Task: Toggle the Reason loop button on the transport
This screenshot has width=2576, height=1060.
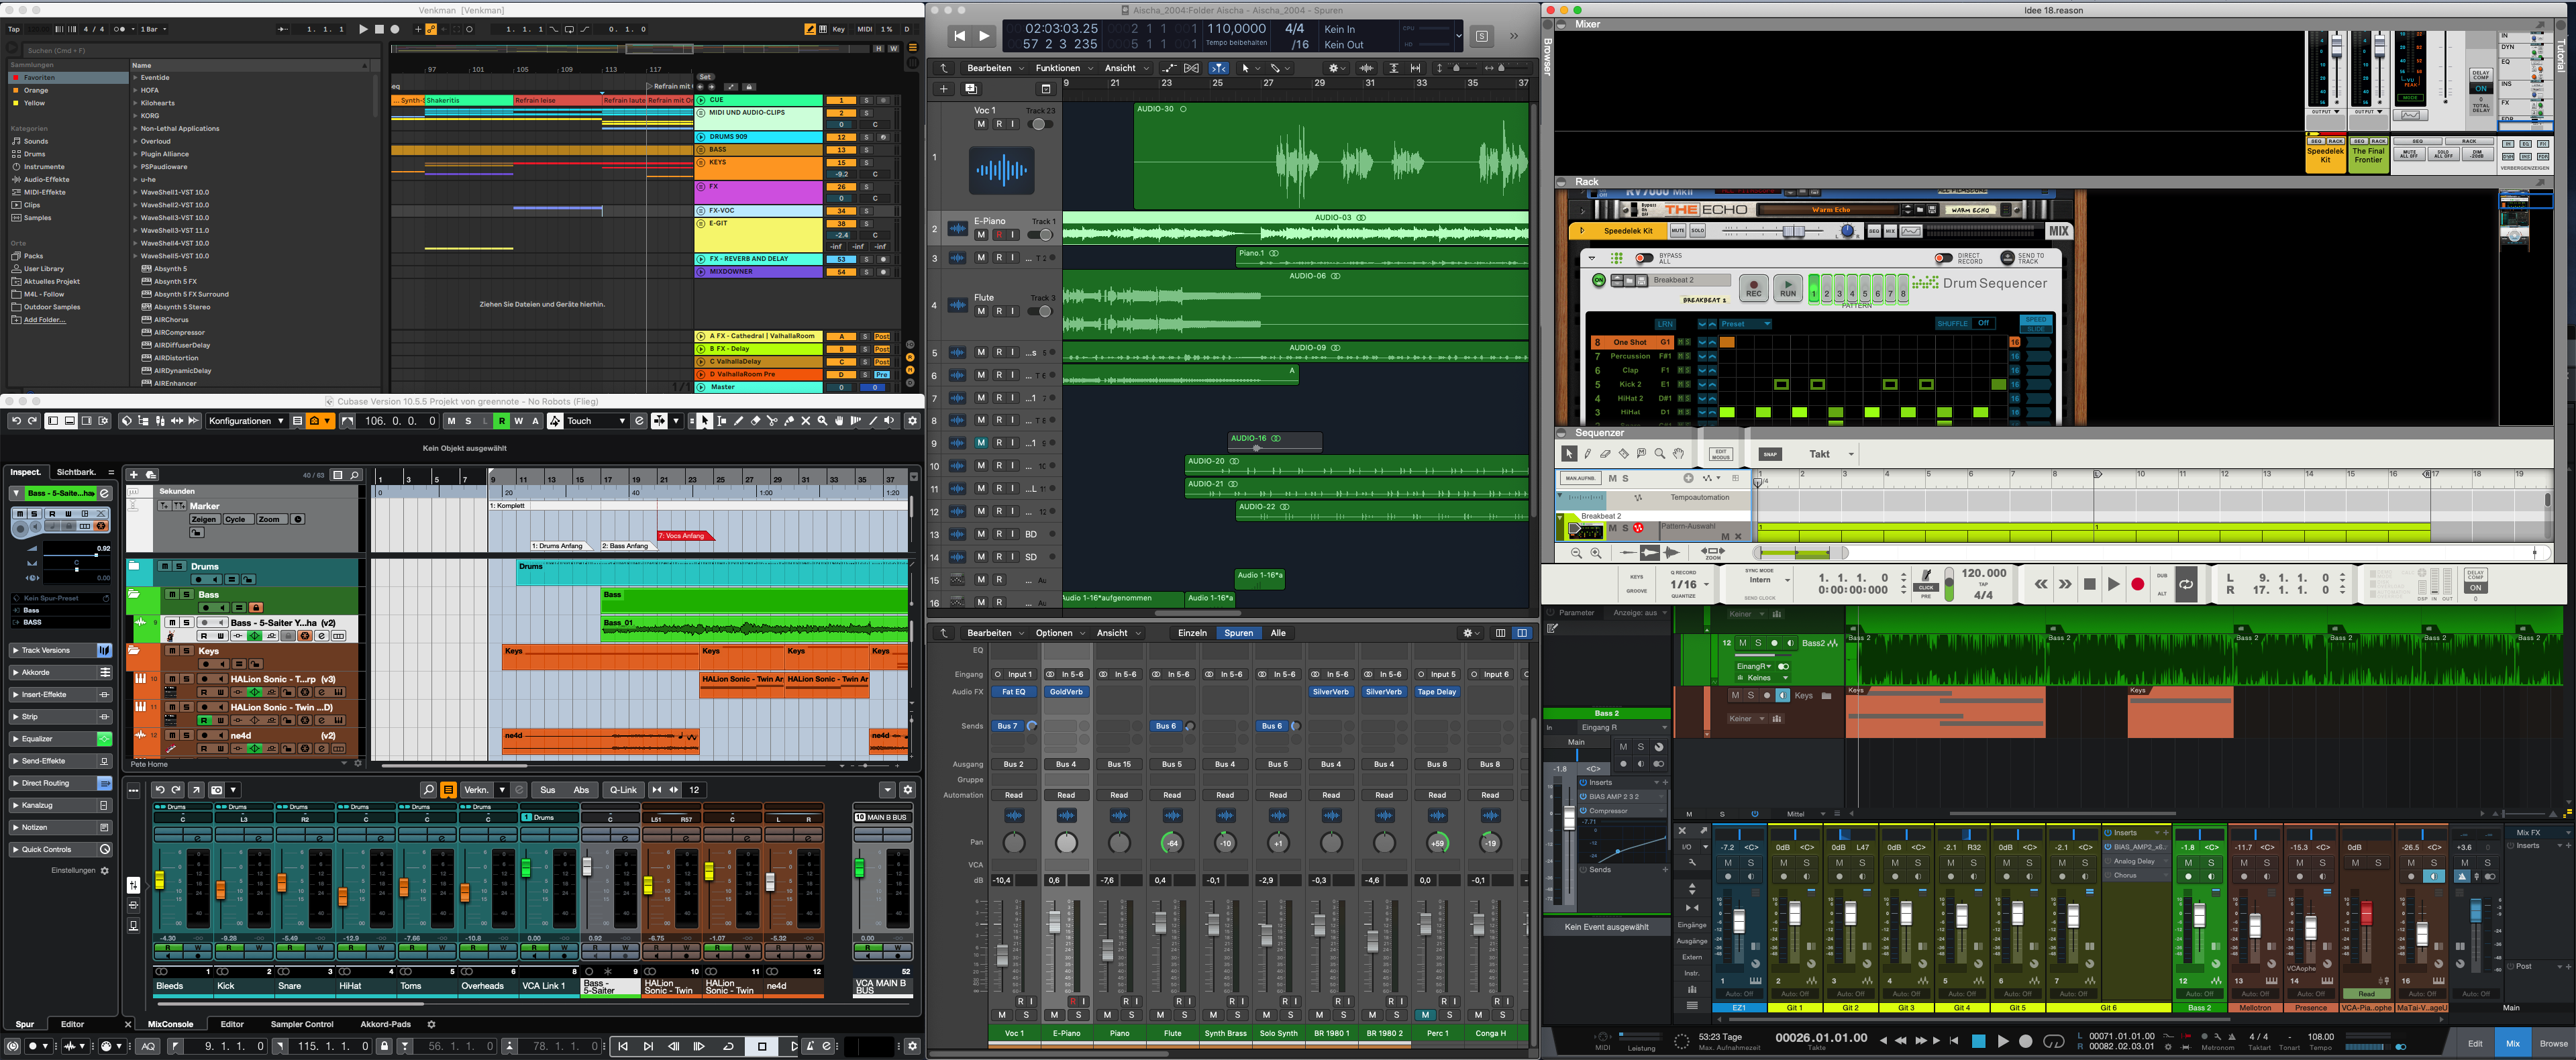Action: (2186, 584)
